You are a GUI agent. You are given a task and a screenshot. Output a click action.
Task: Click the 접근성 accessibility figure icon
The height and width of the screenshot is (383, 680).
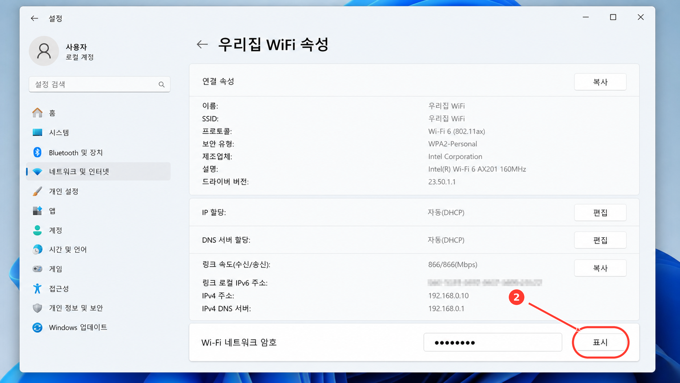[x=37, y=289]
